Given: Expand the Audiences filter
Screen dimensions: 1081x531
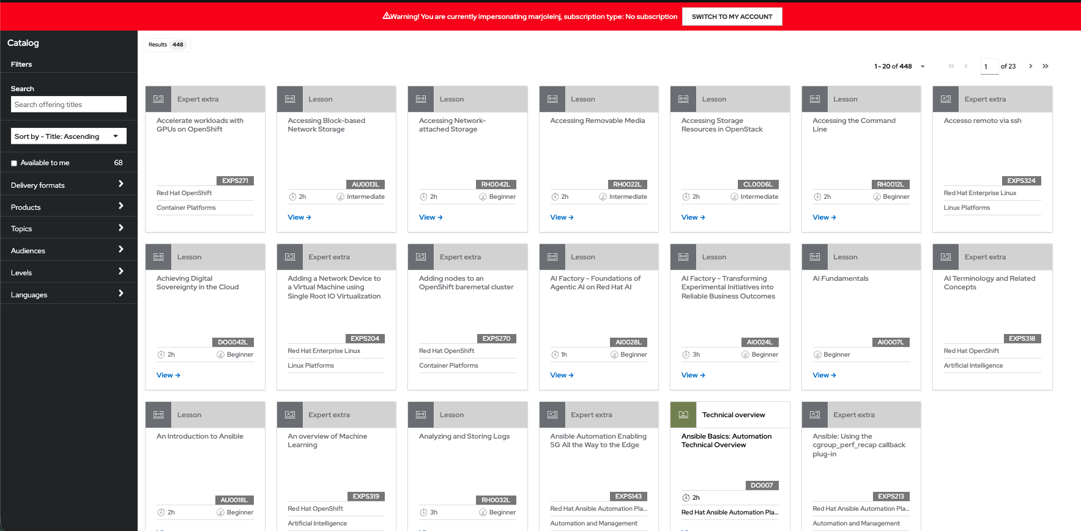Looking at the screenshot, I should click(69, 250).
